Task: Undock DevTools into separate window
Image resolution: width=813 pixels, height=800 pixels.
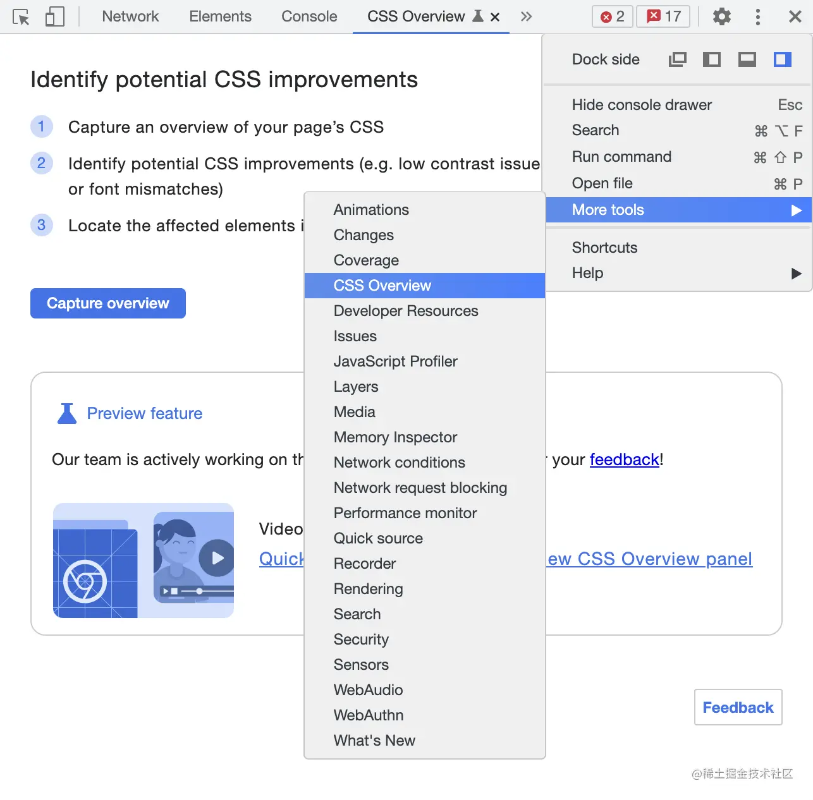Action: pos(677,59)
